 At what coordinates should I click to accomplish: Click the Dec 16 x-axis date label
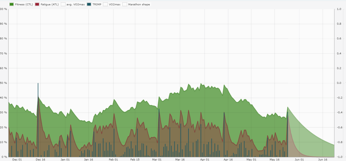[x=41, y=159]
